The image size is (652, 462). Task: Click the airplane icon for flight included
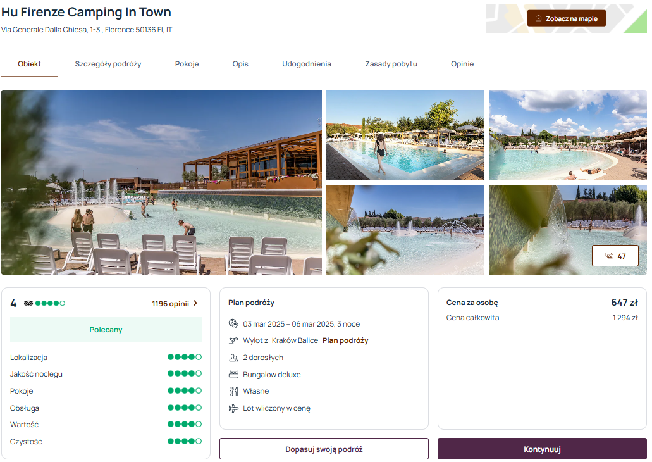pos(233,408)
